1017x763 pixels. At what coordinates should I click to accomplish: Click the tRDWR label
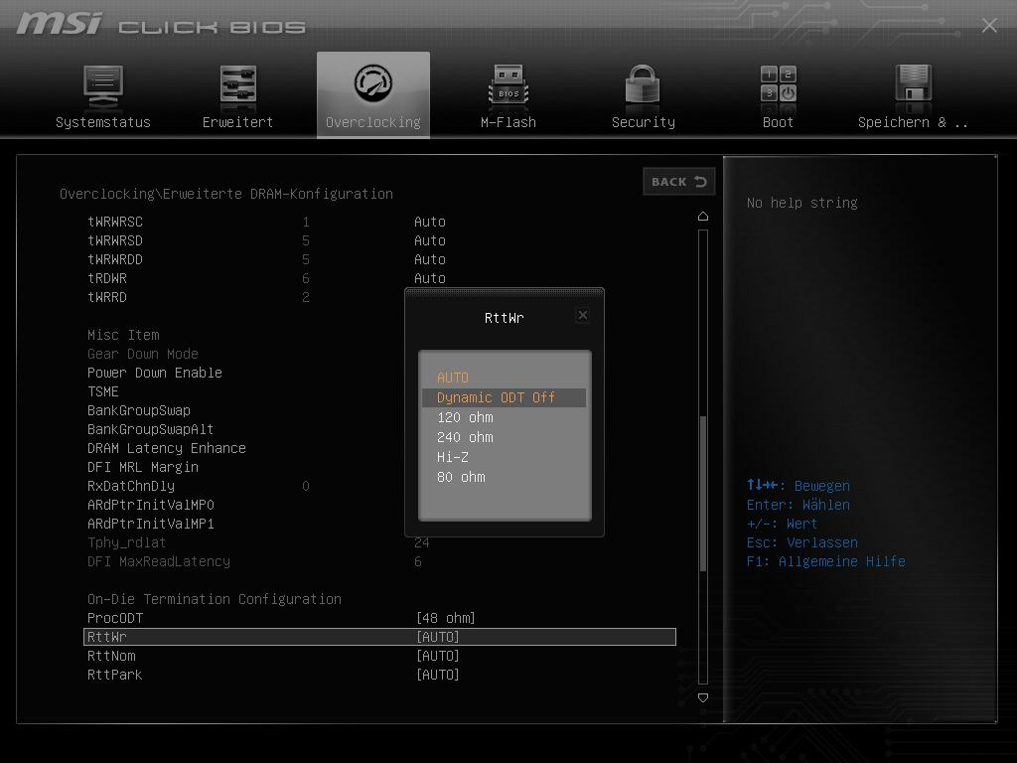point(107,278)
